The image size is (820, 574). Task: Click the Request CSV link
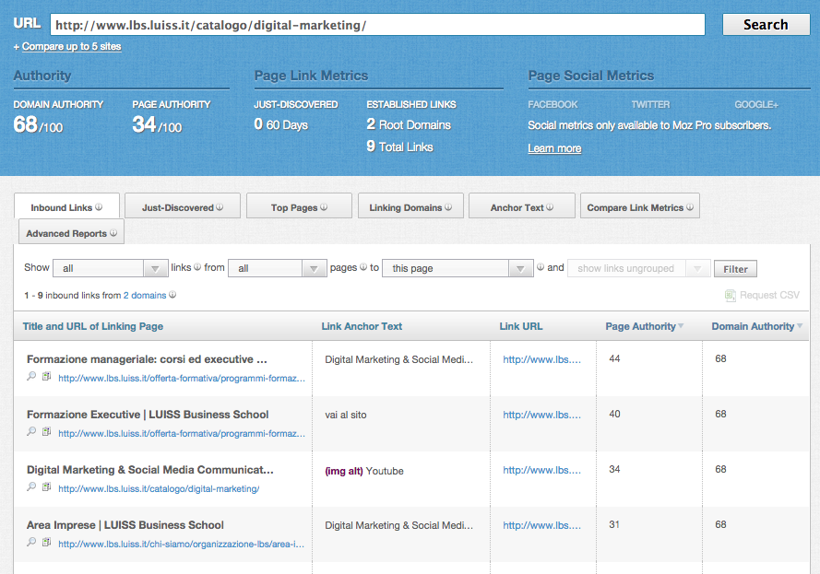pyautogui.click(x=769, y=295)
